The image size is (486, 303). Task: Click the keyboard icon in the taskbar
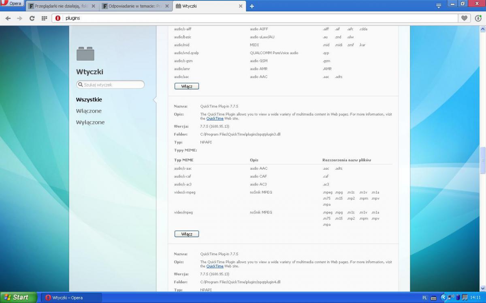click(433, 298)
